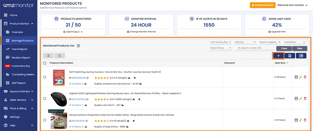Click the muted bell alerts button
The width and height of the screenshot is (313, 131).
pos(60,55)
